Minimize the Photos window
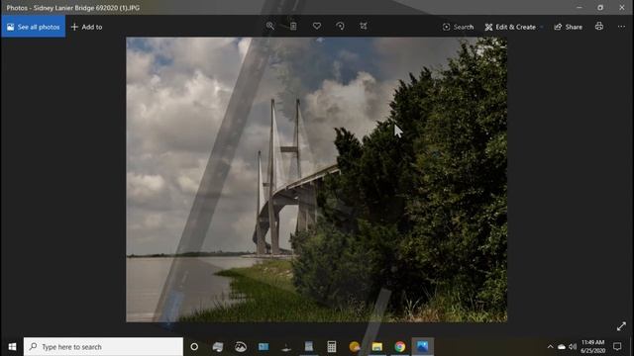The width and height of the screenshot is (634, 356). pyautogui.click(x=579, y=7)
